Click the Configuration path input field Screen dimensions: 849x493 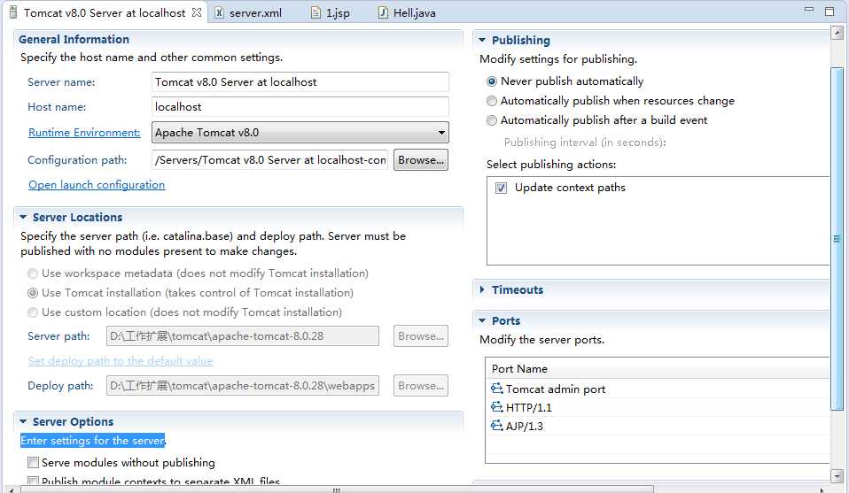point(269,160)
